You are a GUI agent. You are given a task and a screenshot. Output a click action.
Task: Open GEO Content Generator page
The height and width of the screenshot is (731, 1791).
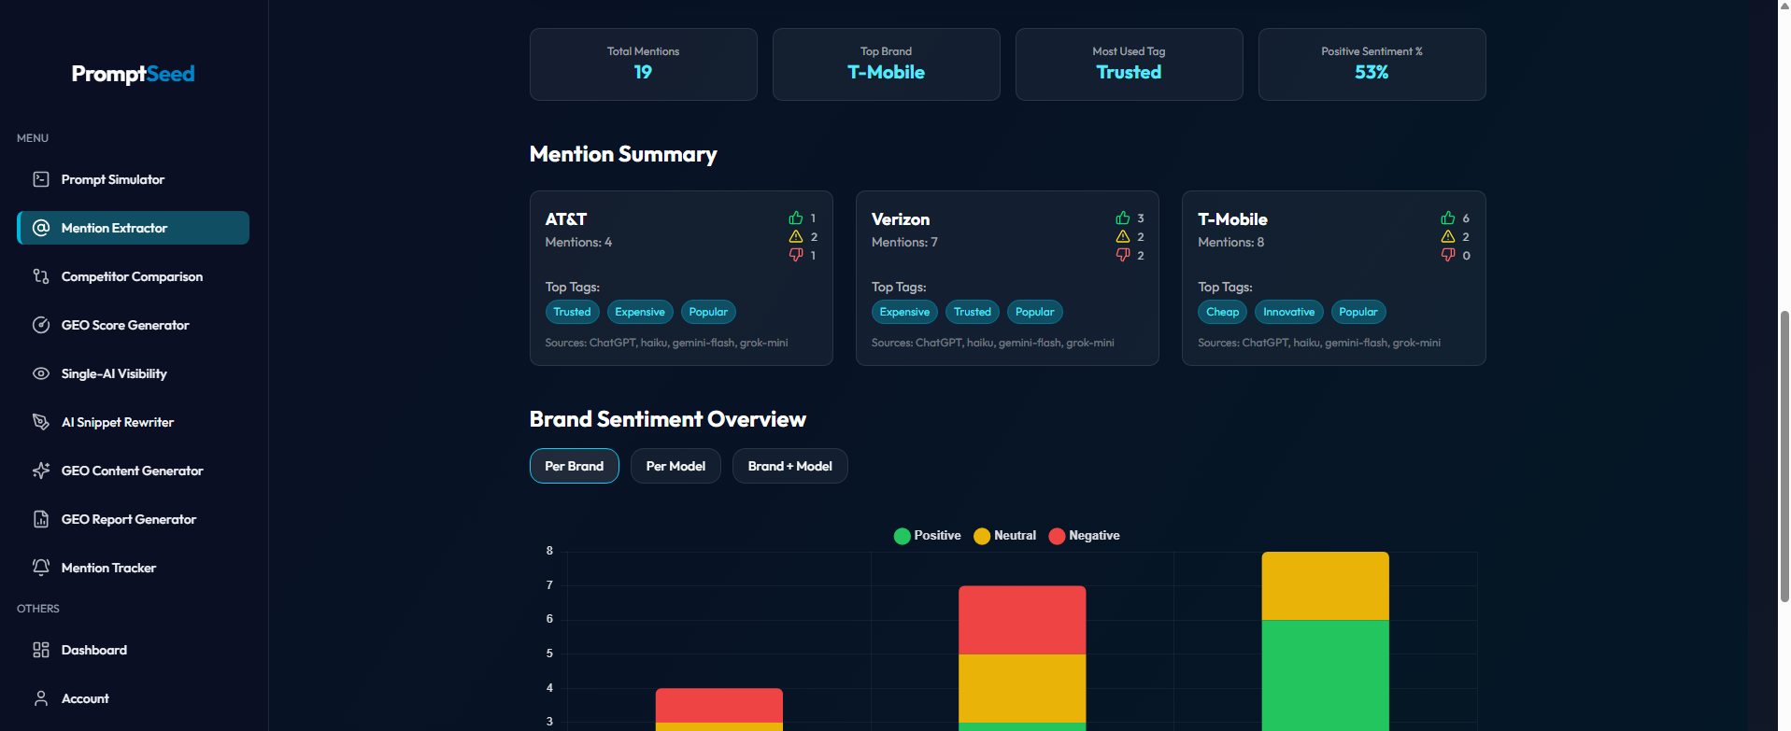click(133, 471)
